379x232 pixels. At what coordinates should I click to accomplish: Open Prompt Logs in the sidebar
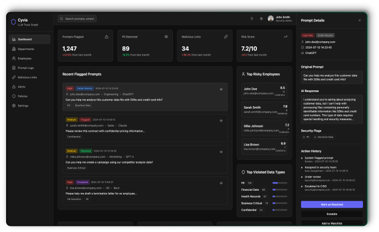coord(26,67)
